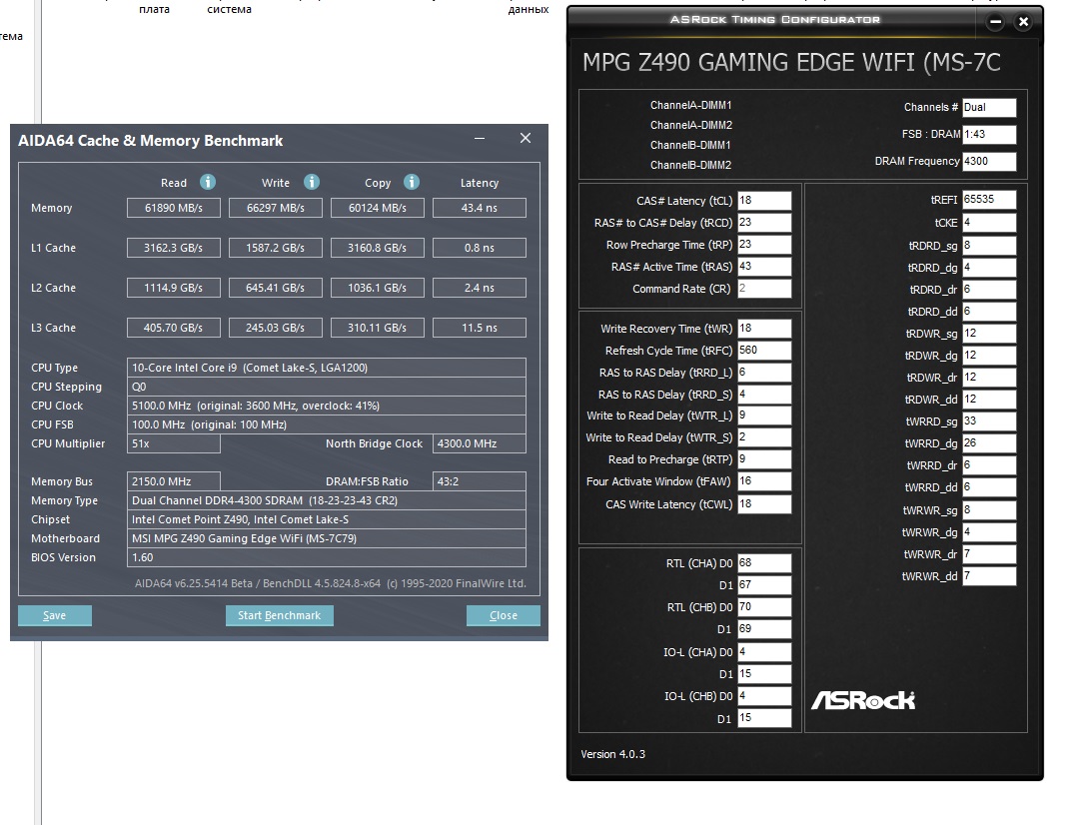Click the RTL (CHB) D0 field showing 70
Image resolution: width=1085 pixels, height=825 pixels.
point(764,607)
